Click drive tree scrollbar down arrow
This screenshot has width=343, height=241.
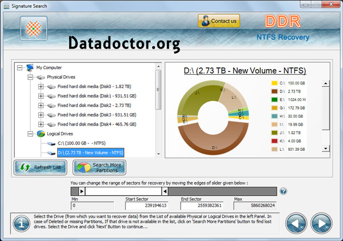coord(158,154)
